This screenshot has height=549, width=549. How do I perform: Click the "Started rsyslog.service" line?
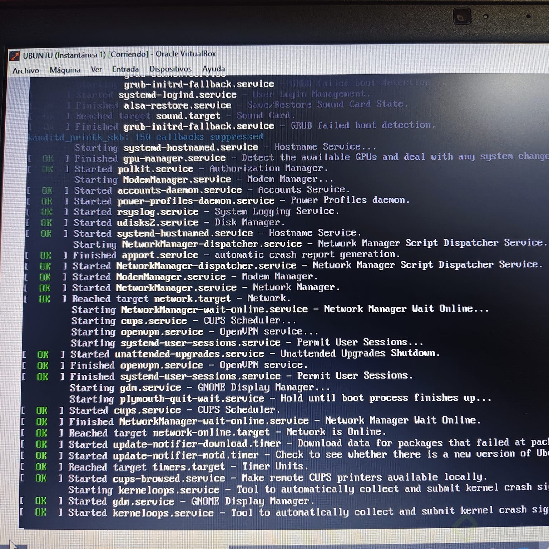point(183,212)
